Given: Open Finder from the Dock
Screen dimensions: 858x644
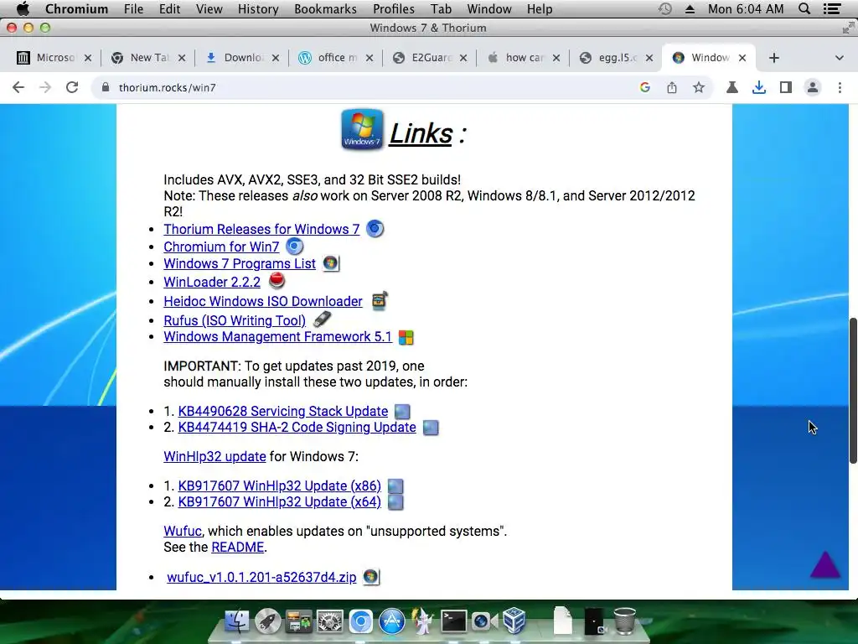Looking at the screenshot, I should [x=237, y=621].
